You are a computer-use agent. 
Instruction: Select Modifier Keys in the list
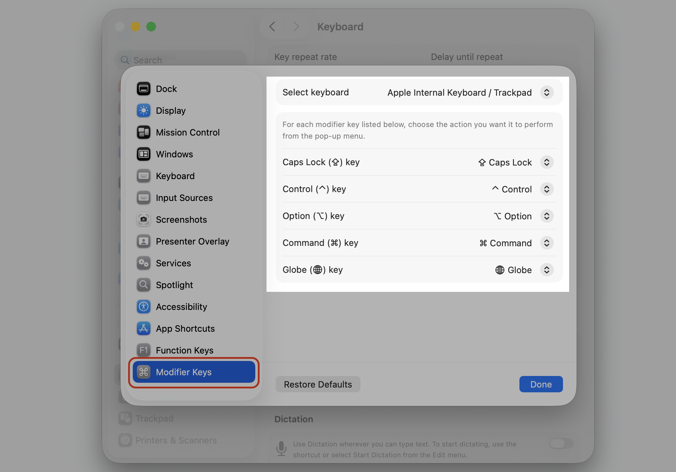coord(194,372)
